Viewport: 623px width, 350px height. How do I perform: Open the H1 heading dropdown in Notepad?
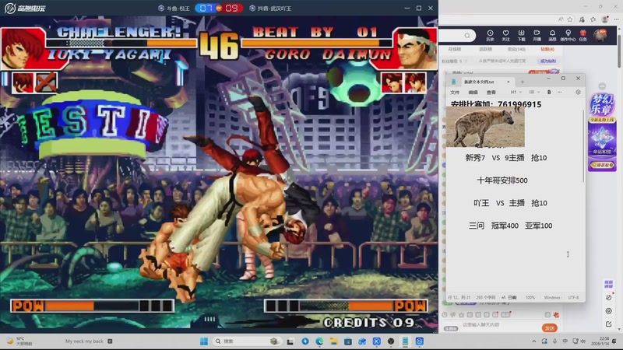516,92
